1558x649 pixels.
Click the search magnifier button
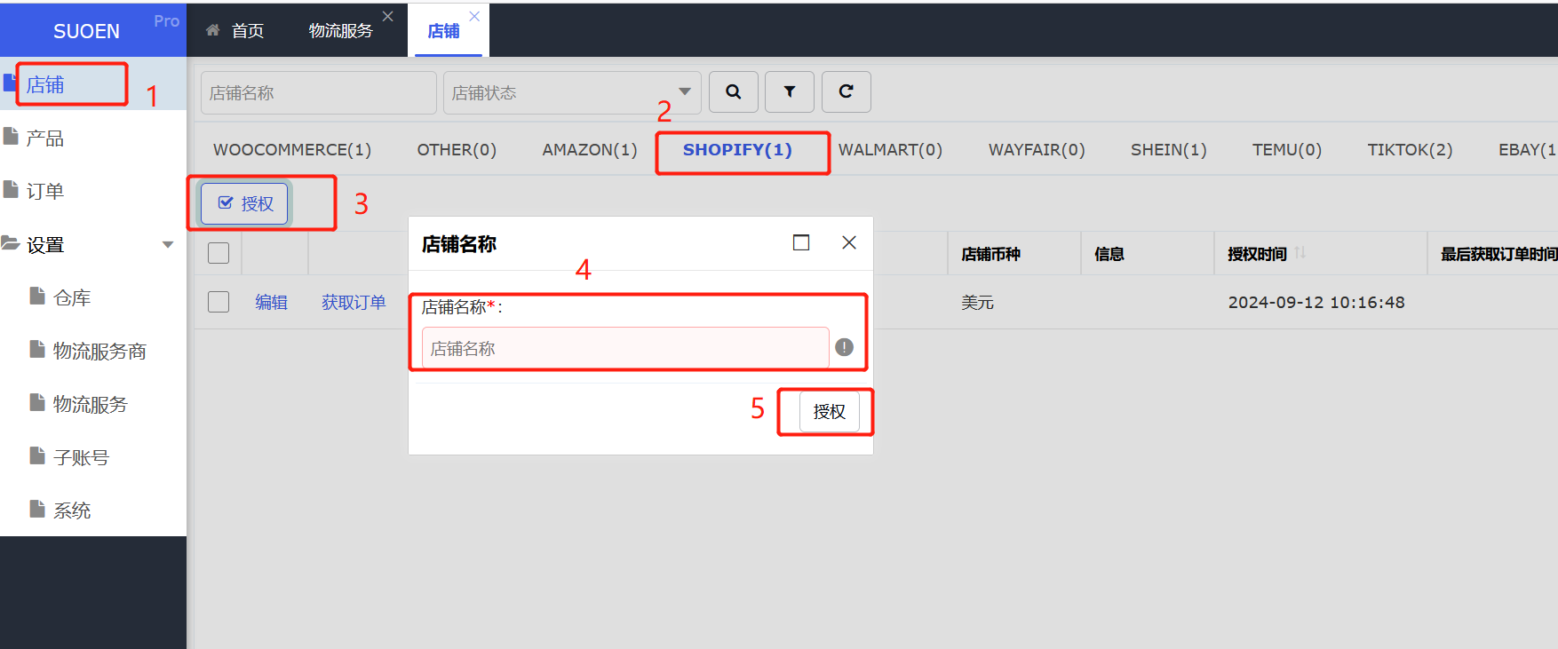point(734,91)
